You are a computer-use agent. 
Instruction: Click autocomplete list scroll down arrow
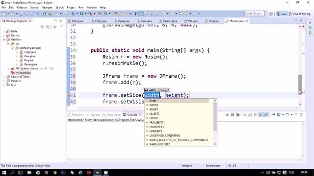click(215, 144)
